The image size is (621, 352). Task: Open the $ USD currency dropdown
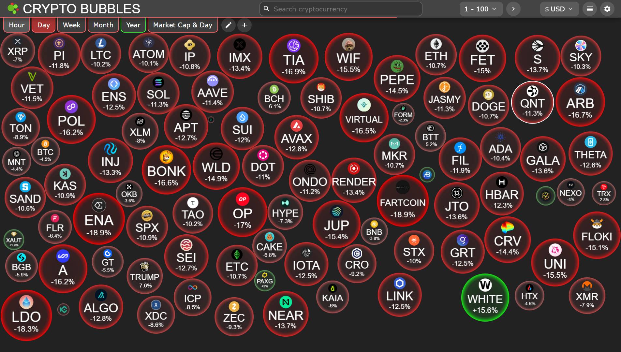pos(559,9)
